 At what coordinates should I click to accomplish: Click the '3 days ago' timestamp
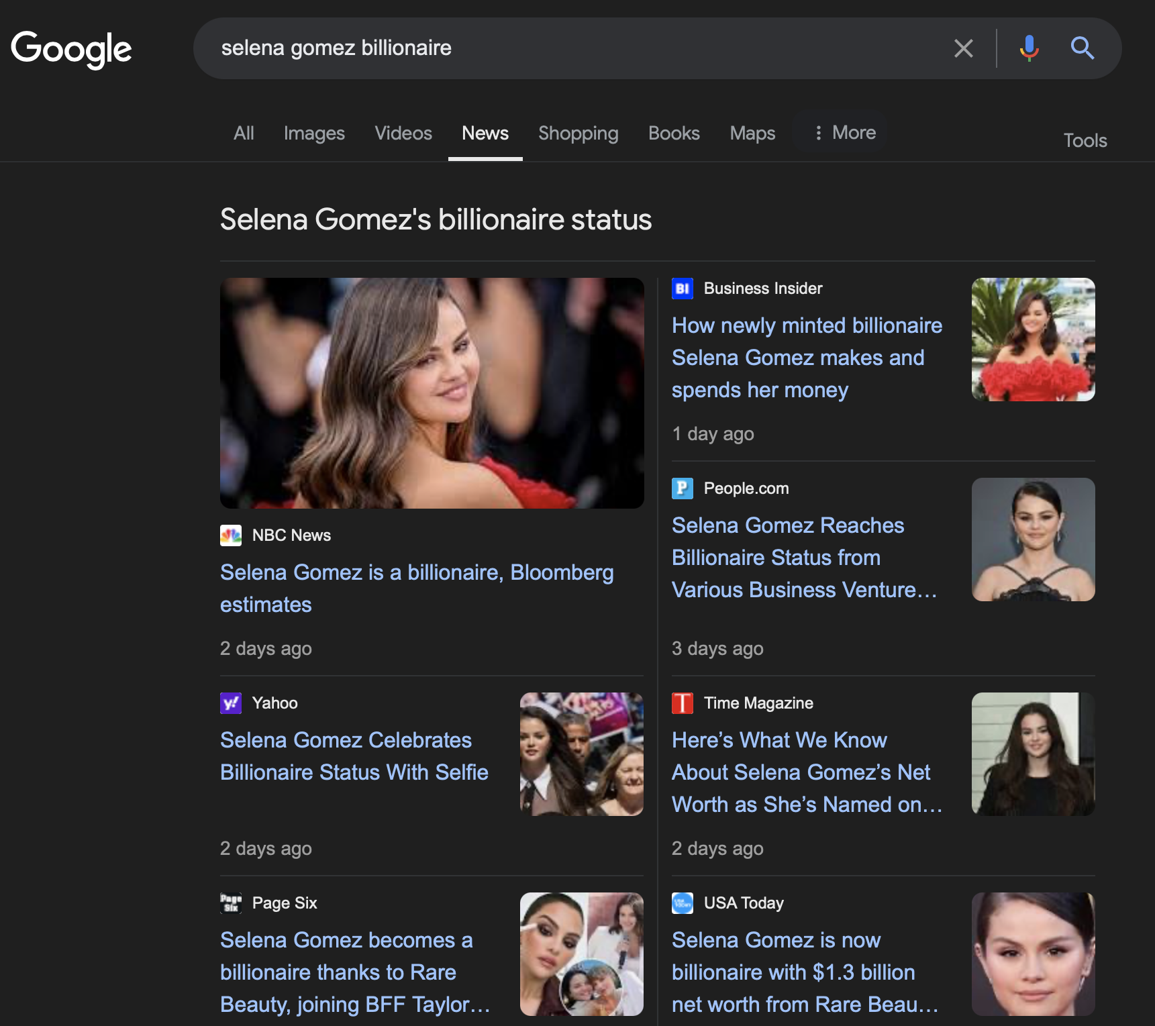[717, 648]
